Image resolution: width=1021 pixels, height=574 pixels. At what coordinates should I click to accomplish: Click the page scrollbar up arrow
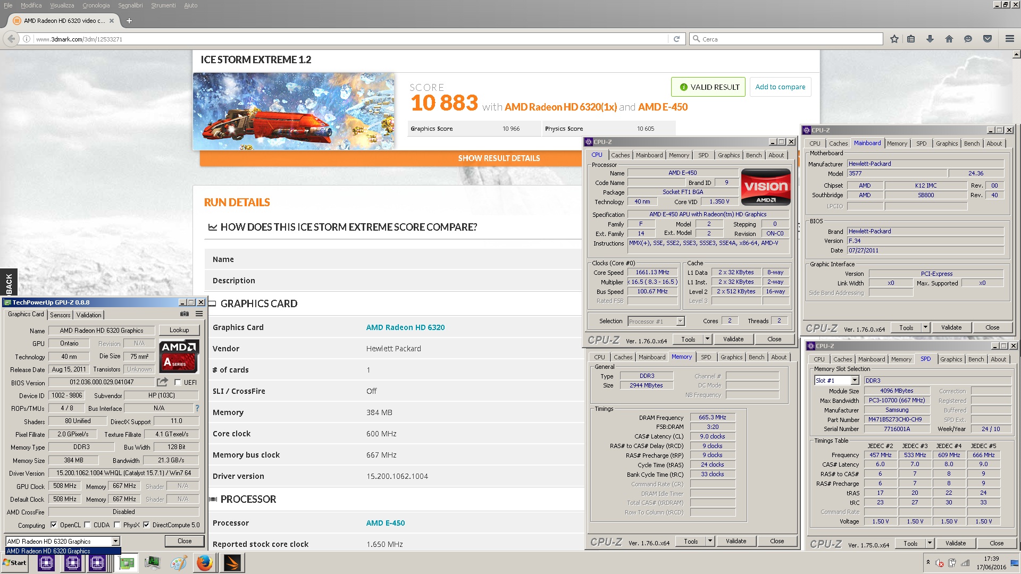1016,55
